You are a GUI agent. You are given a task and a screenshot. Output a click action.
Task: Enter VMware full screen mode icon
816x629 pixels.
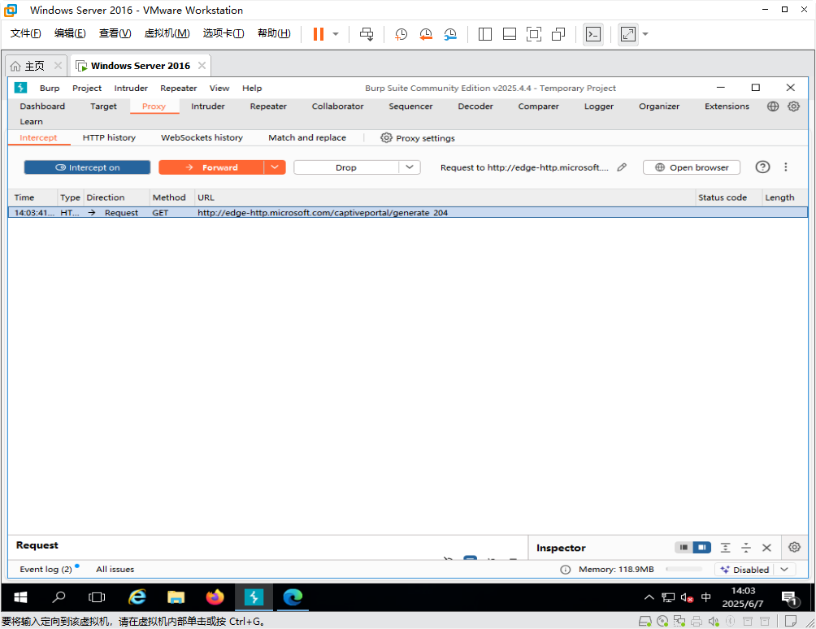(534, 34)
